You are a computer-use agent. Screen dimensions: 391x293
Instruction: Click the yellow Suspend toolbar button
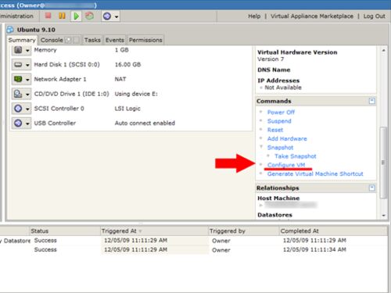pos(62,16)
